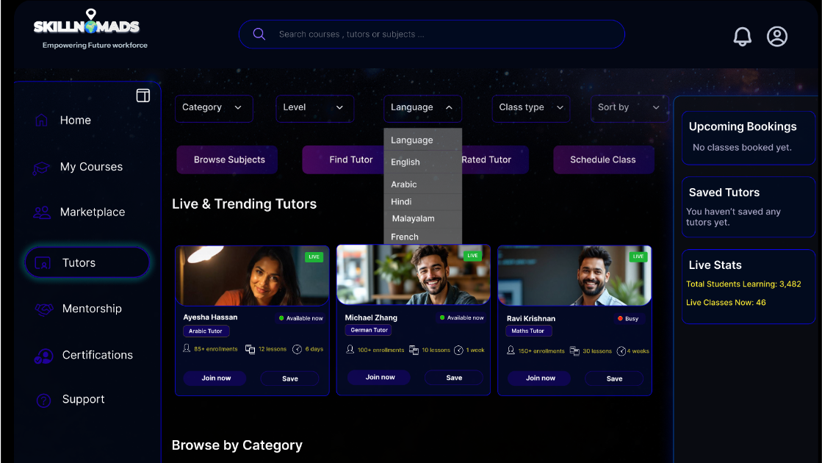Open the notifications bell icon
The image size is (822, 463).
(742, 37)
